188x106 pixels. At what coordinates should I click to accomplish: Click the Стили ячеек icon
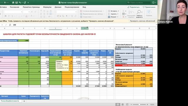pos(81,17)
